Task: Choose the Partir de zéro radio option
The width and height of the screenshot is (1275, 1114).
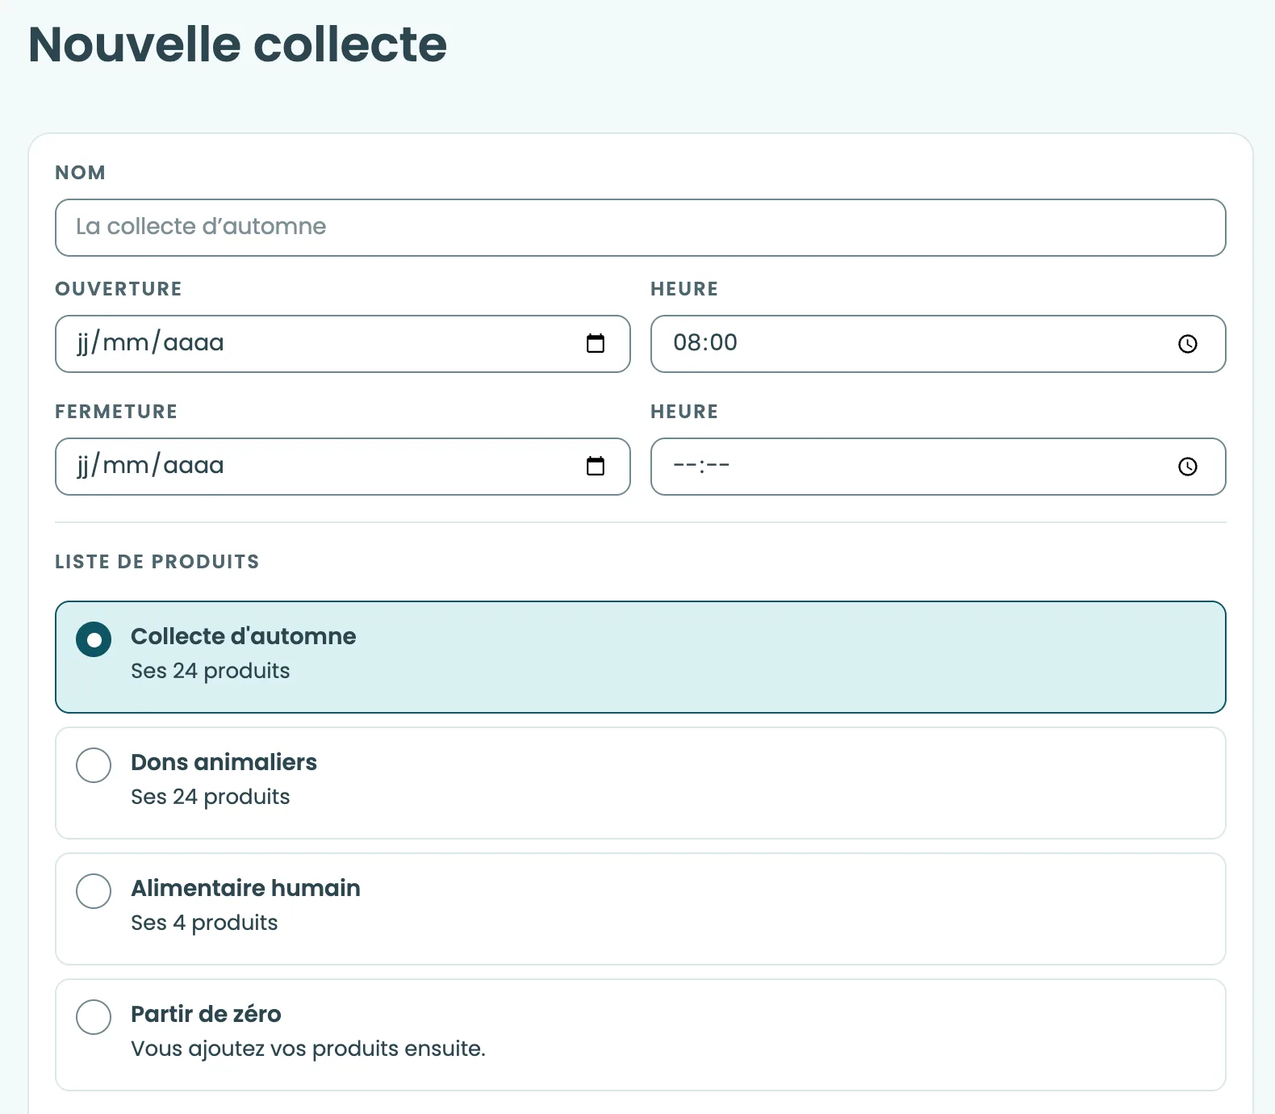Action: point(94,1017)
